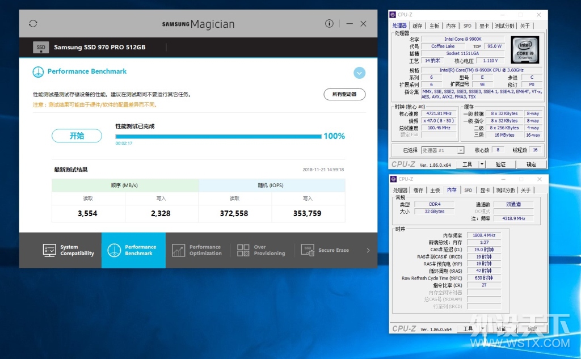
Task: Click the 所有驱动器 button
Action: [344, 95]
